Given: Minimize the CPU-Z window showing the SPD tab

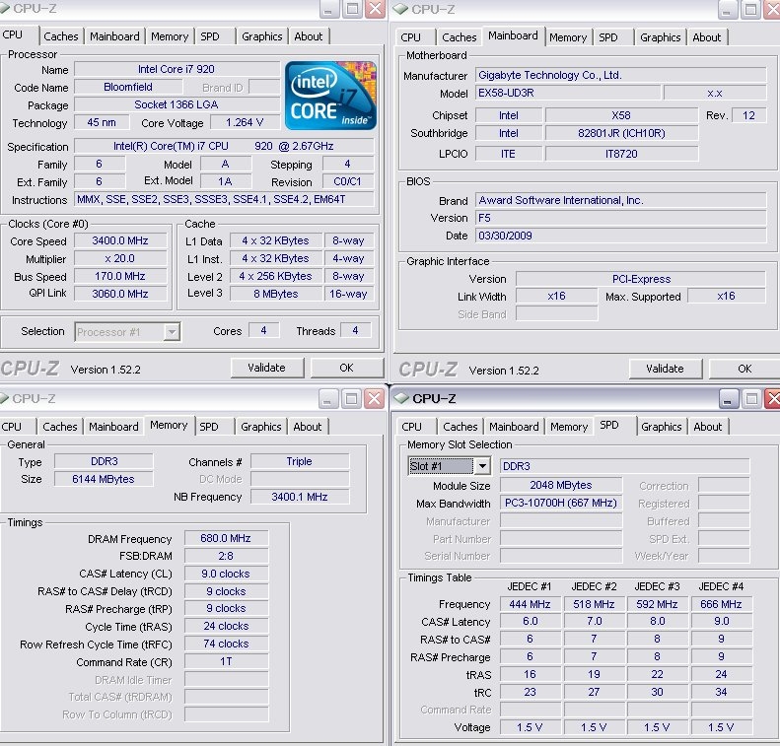Looking at the screenshot, I should pos(729,398).
